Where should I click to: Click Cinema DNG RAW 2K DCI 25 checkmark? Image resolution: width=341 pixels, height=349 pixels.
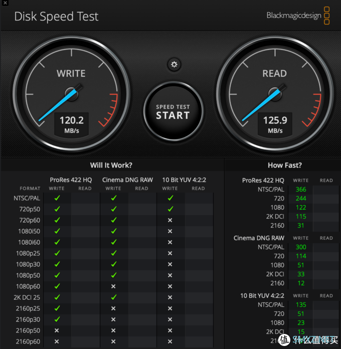pos(114,297)
